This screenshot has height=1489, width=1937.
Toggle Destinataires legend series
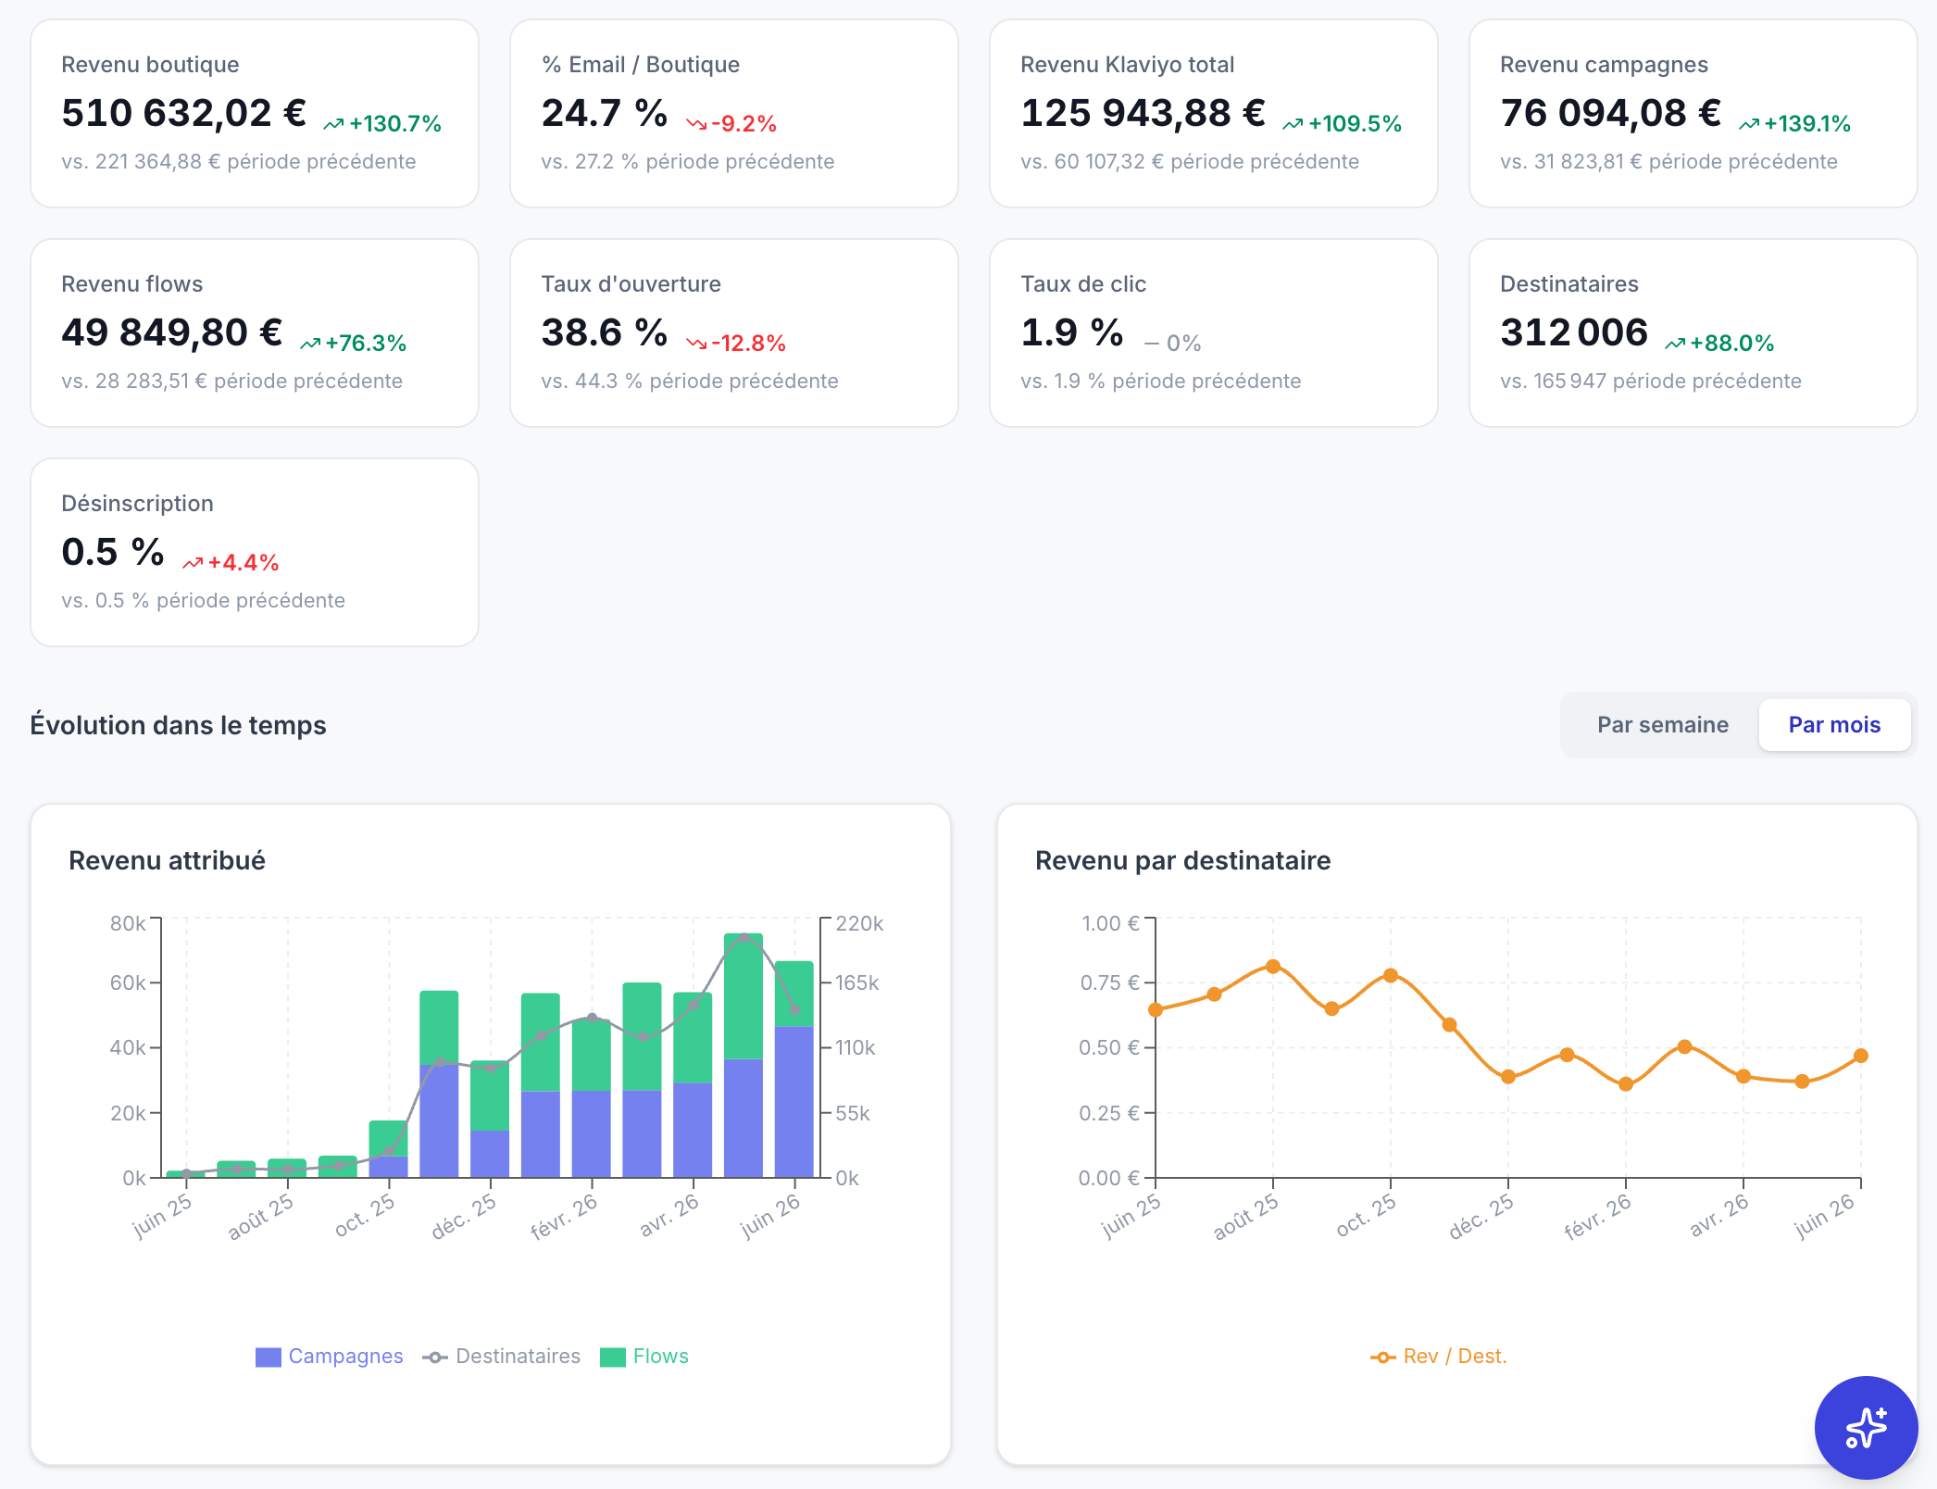502,1357
